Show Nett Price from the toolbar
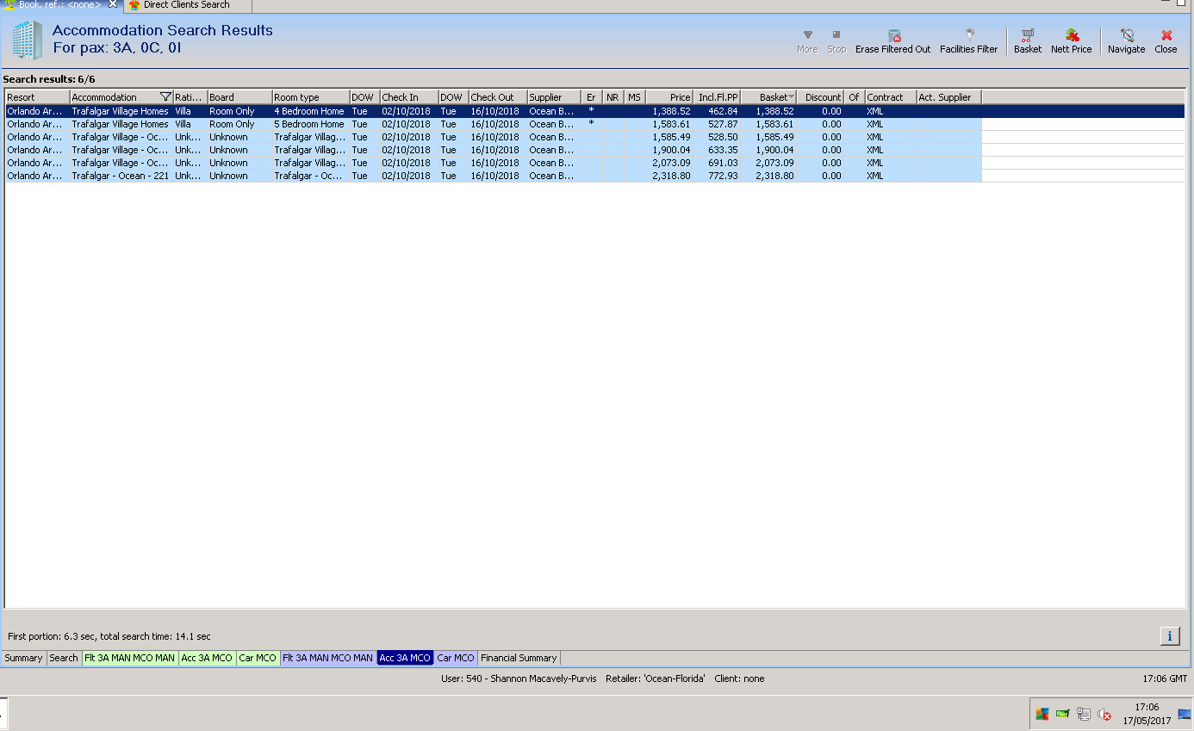This screenshot has width=1194, height=731. (1072, 35)
